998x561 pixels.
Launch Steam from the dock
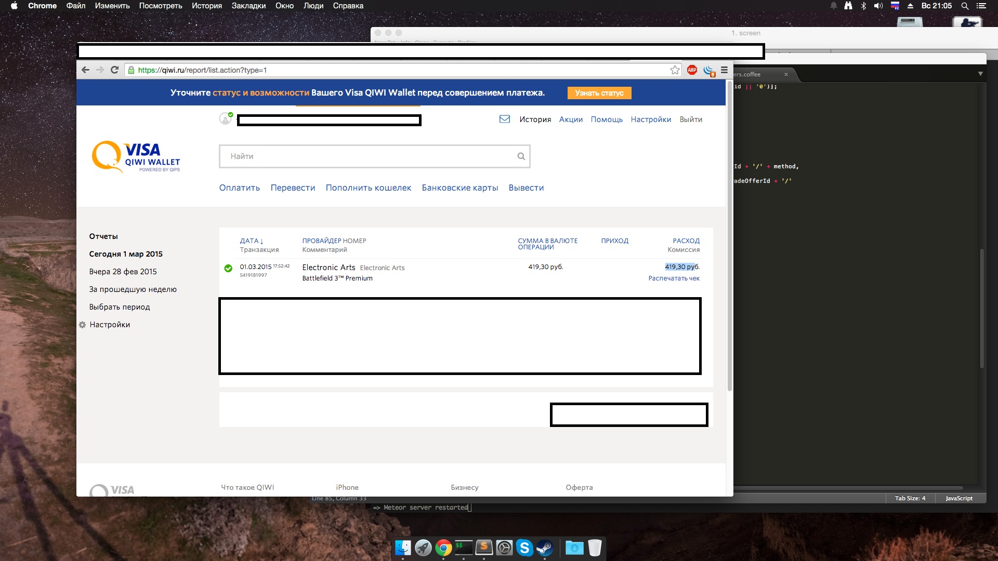(545, 547)
